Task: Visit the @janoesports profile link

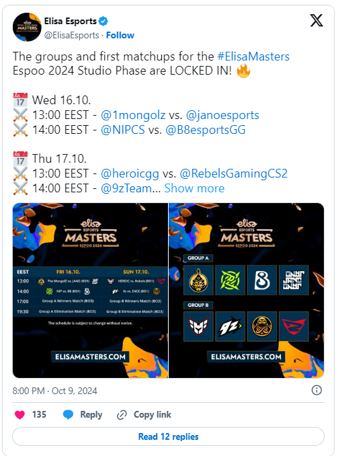Action: (x=222, y=115)
